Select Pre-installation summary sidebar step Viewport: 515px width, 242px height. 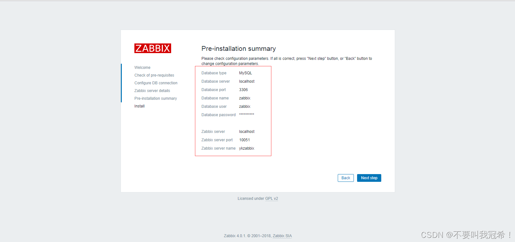pyautogui.click(x=156, y=98)
